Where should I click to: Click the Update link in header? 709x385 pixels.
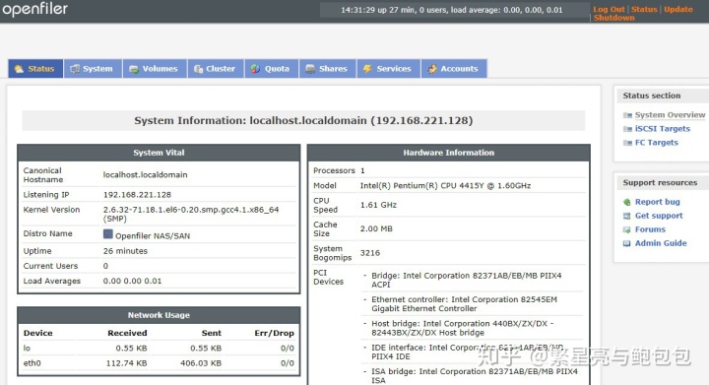tap(678, 9)
